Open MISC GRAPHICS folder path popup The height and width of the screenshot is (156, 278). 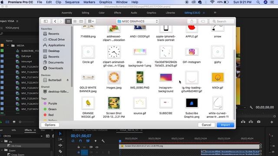[x=138, y=21]
